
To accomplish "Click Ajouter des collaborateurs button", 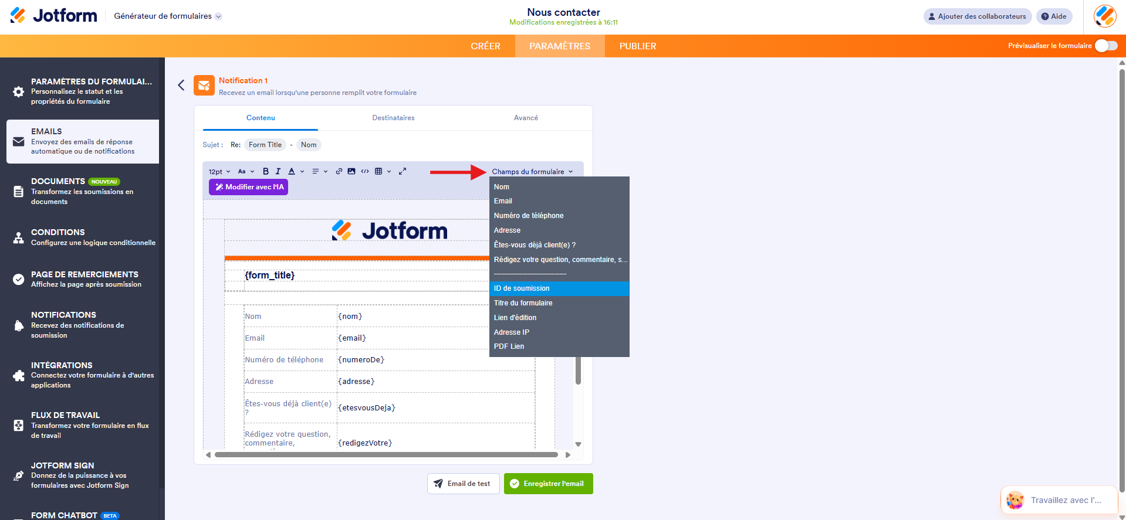I will (x=978, y=16).
